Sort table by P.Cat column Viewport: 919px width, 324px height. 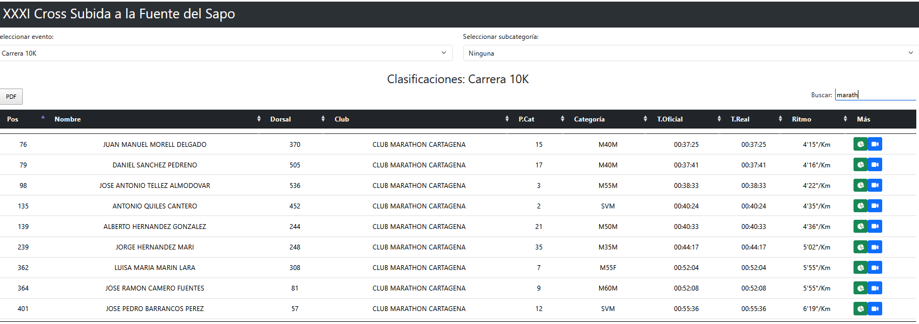(540, 119)
